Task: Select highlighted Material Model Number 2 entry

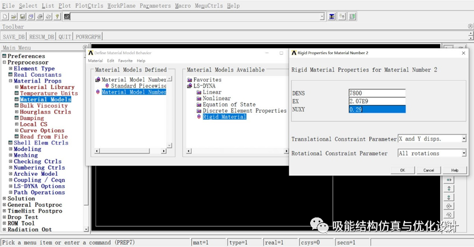Action: pyautogui.click(x=134, y=92)
